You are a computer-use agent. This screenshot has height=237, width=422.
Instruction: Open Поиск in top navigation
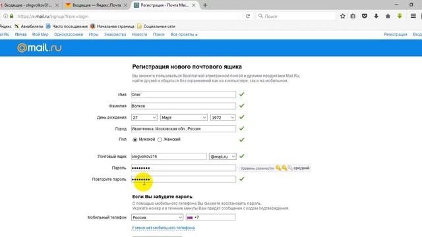coord(159,34)
